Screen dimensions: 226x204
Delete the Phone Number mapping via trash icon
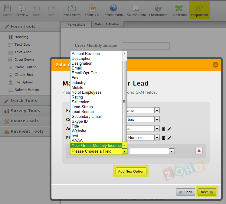pos(163,138)
